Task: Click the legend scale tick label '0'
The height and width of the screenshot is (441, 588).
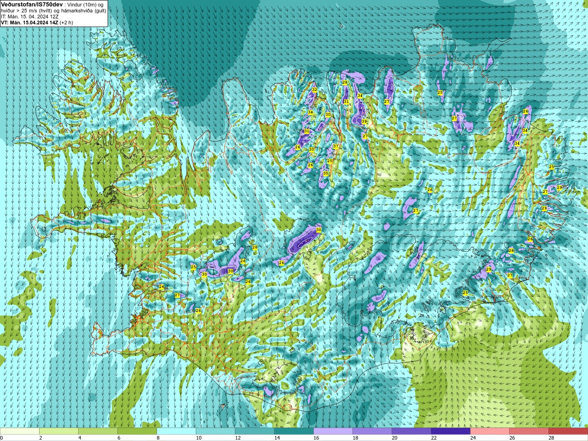Action: (1, 438)
